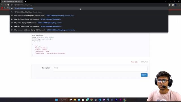Click the "comment_date" JSON line
181x102 pixels.
pyautogui.click(x=50, y=53)
